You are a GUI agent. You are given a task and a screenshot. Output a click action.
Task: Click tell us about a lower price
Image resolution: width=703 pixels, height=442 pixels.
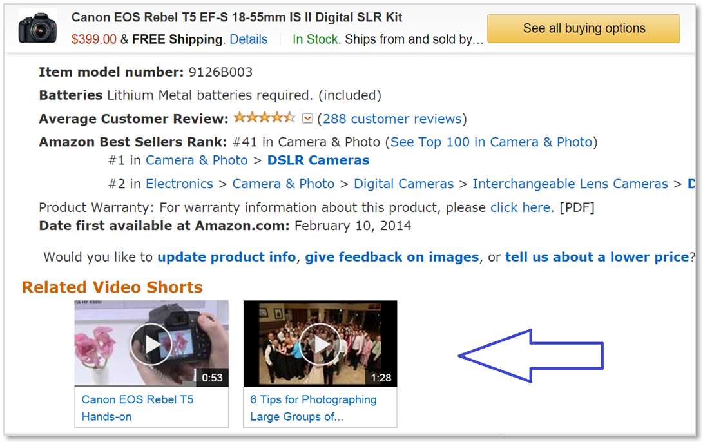pyautogui.click(x=597, y=257)
